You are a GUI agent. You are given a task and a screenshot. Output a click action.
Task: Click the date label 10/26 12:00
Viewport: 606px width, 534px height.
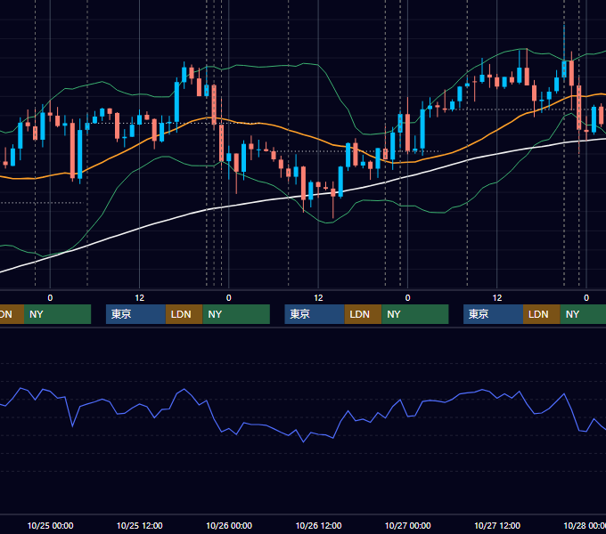[x=318, y=525]
